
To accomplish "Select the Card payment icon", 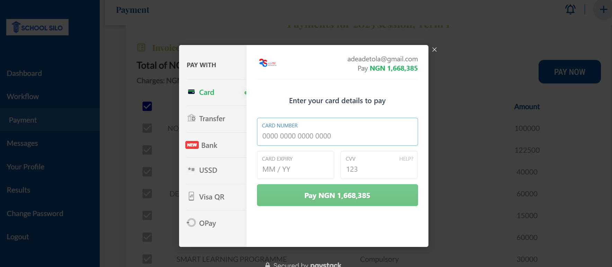I will tap(191, 92).
